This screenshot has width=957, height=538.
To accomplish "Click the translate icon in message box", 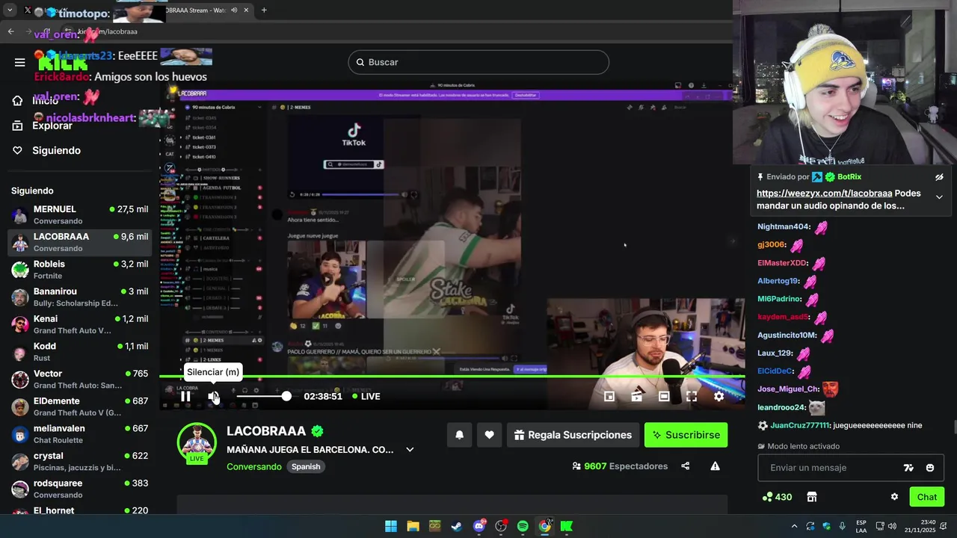I will click(908, 468).
